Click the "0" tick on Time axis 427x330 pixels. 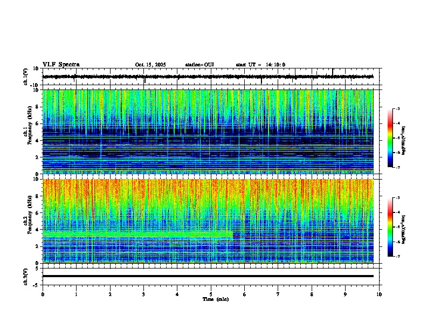coord(43,294)
